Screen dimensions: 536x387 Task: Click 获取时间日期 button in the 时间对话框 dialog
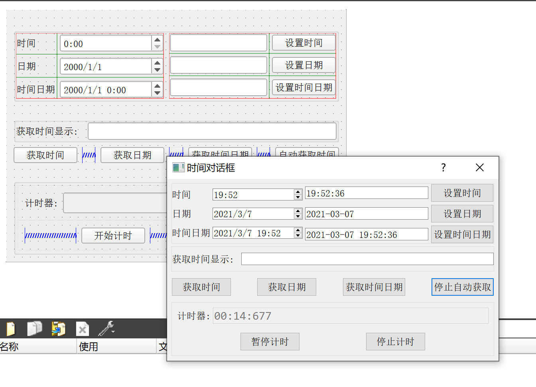374,287
